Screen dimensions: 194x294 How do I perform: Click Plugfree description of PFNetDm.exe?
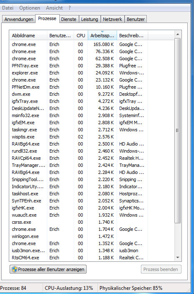click(x=130, y=87)
